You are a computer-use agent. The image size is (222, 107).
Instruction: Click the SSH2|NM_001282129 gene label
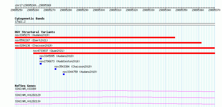(x=28, y=95)
